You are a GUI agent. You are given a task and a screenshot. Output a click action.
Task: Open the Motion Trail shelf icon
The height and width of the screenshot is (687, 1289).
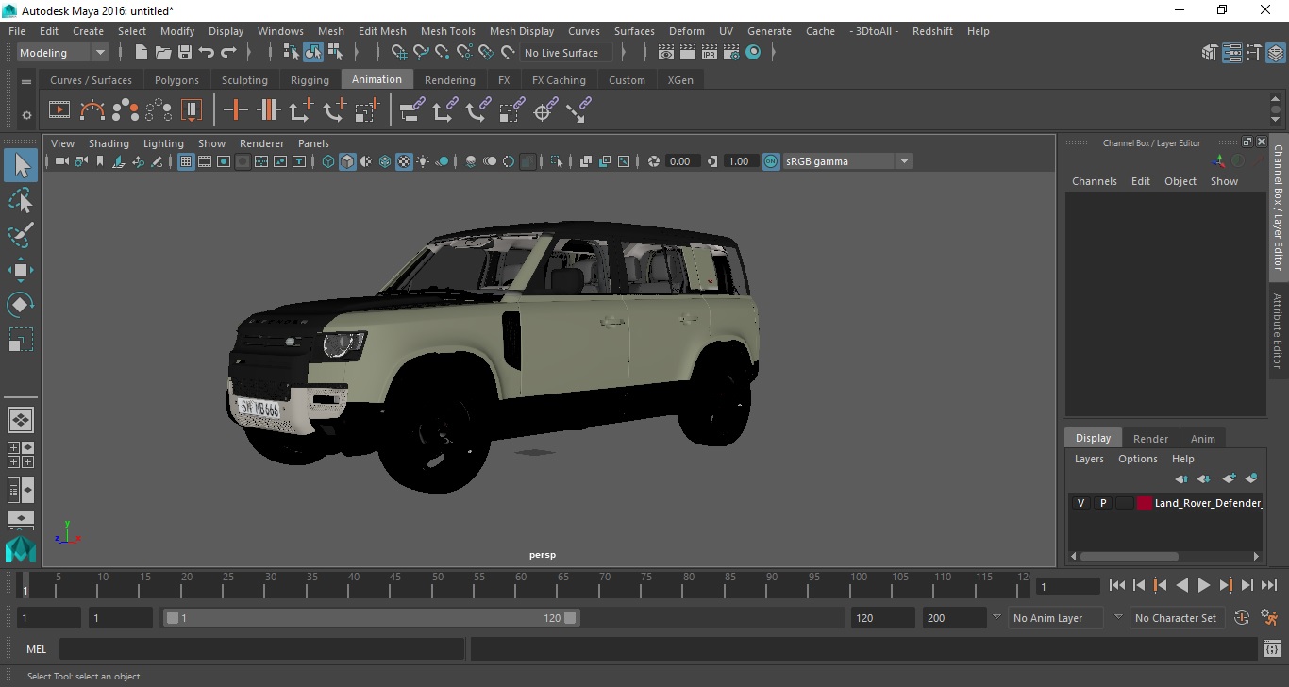click(92, 110)
